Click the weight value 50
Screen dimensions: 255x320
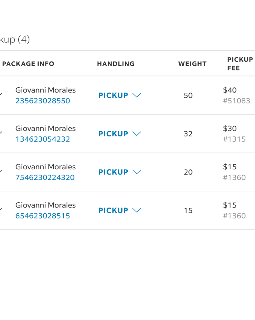188,96
